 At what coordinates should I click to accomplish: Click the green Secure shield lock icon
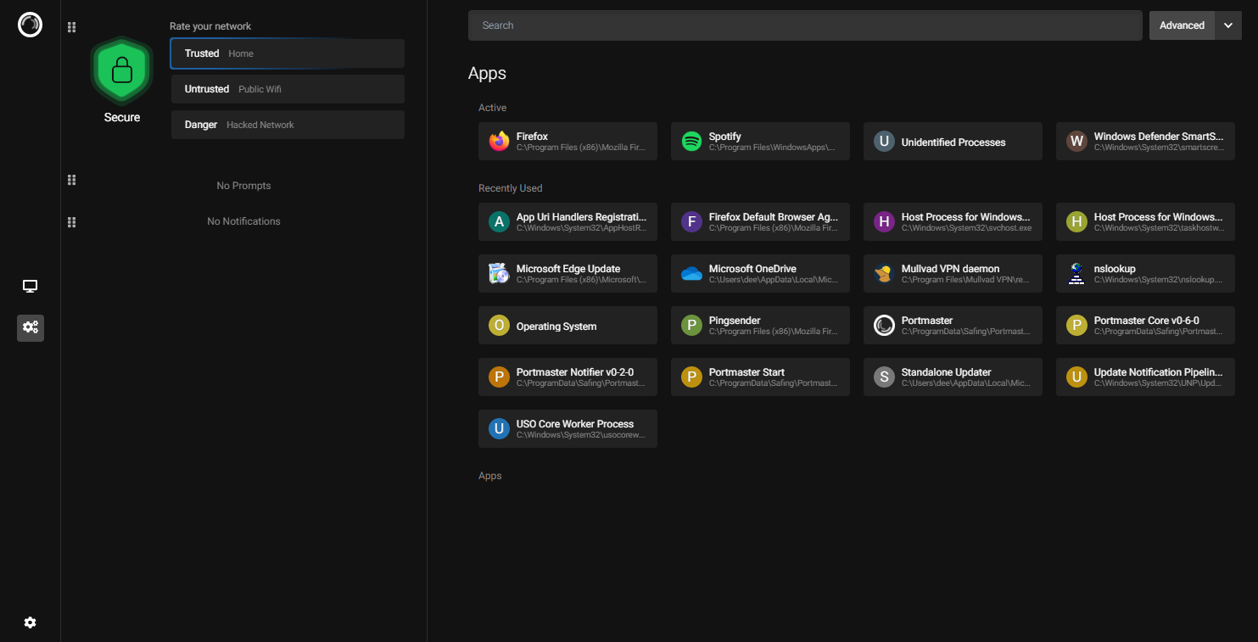pyautogui.click(x=122, y=70)
